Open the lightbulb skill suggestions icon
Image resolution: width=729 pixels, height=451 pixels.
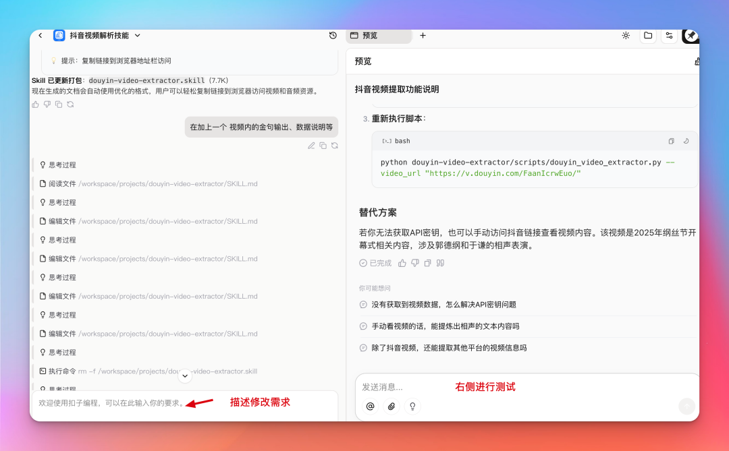pyautogui.click(x=412, y=407)
